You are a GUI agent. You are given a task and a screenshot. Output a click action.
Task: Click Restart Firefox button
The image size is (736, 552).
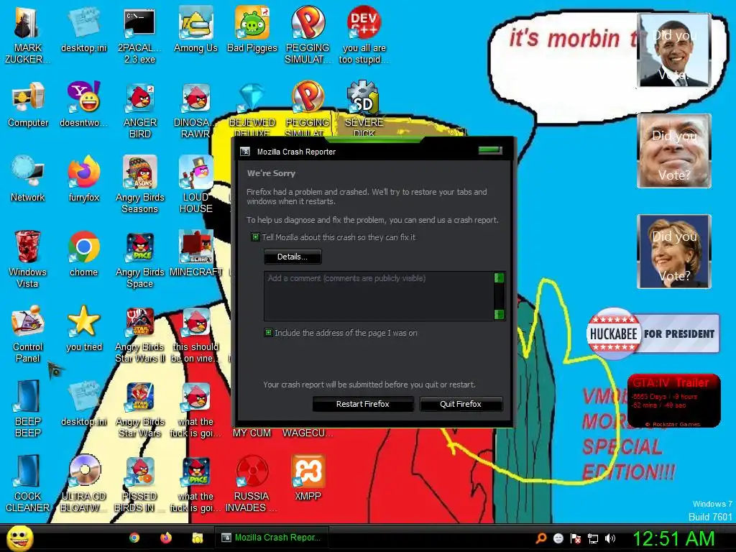363,404
